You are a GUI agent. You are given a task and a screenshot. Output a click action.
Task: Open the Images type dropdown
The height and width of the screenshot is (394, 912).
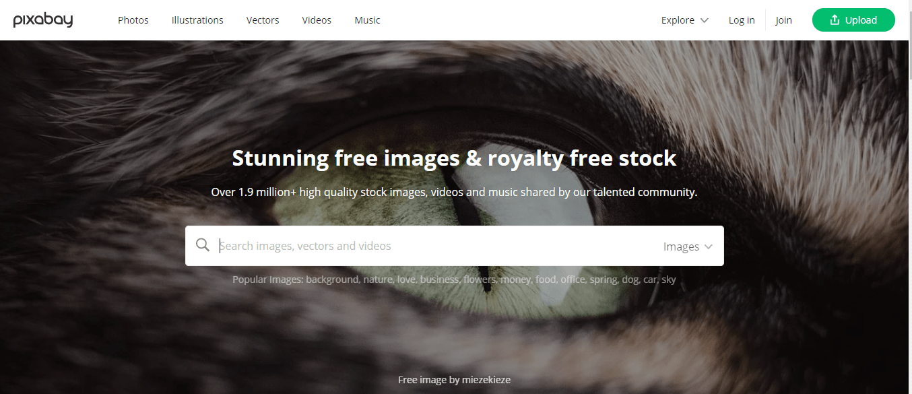(x=688, y=247)
